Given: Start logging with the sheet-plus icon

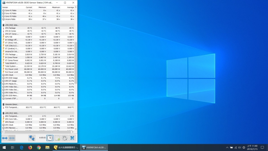Looking at the screenshot, I should click(x=57, y=138).
